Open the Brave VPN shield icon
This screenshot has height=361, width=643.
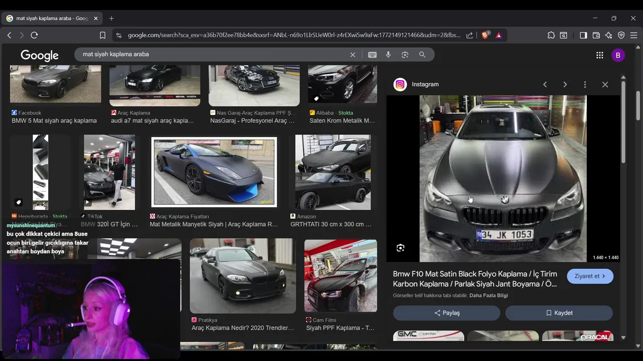621,35
